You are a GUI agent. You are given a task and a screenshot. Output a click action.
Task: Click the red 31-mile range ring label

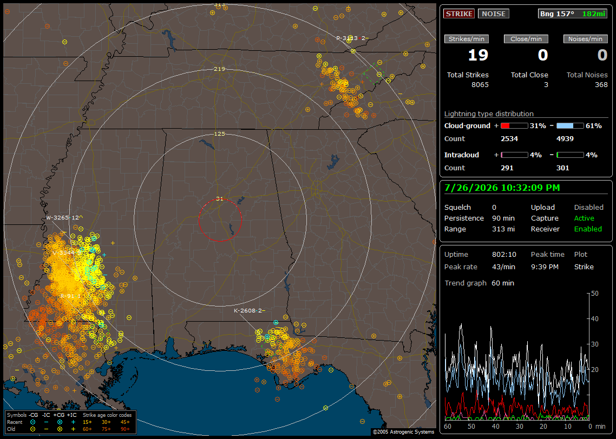click(220, 199)
